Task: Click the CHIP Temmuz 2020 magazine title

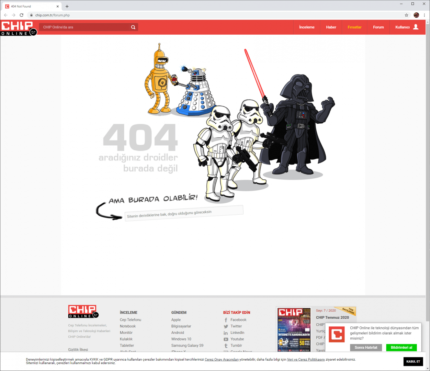Action: click(332, 317)
